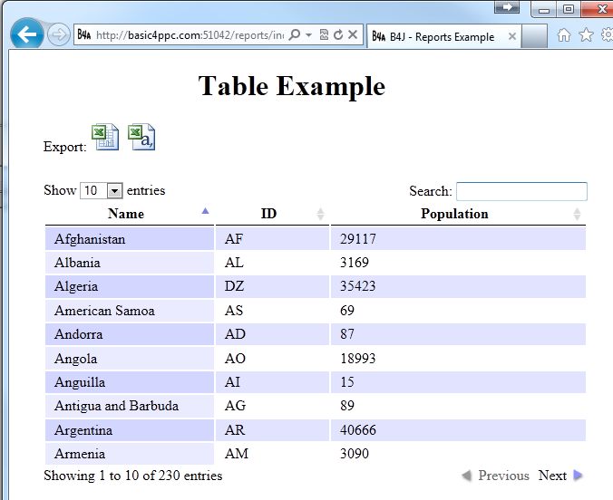This screenshot has width=613, height=500.
Task: Select the Andorra table cell
Action: click(130, 334)
